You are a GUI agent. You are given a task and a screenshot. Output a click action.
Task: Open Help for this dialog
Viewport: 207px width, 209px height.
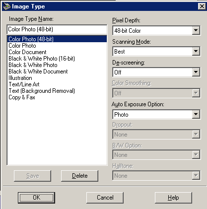pos(173,198)
